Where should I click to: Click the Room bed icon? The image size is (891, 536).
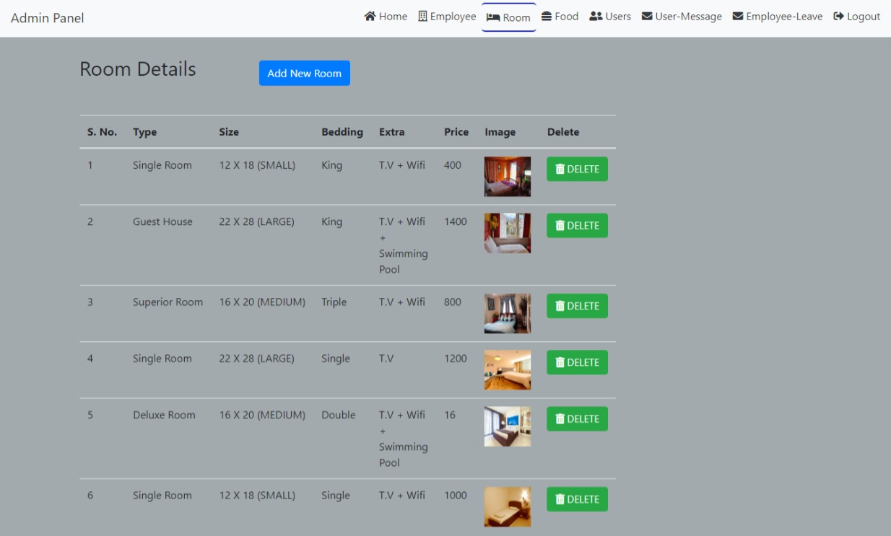click(493, 17)
